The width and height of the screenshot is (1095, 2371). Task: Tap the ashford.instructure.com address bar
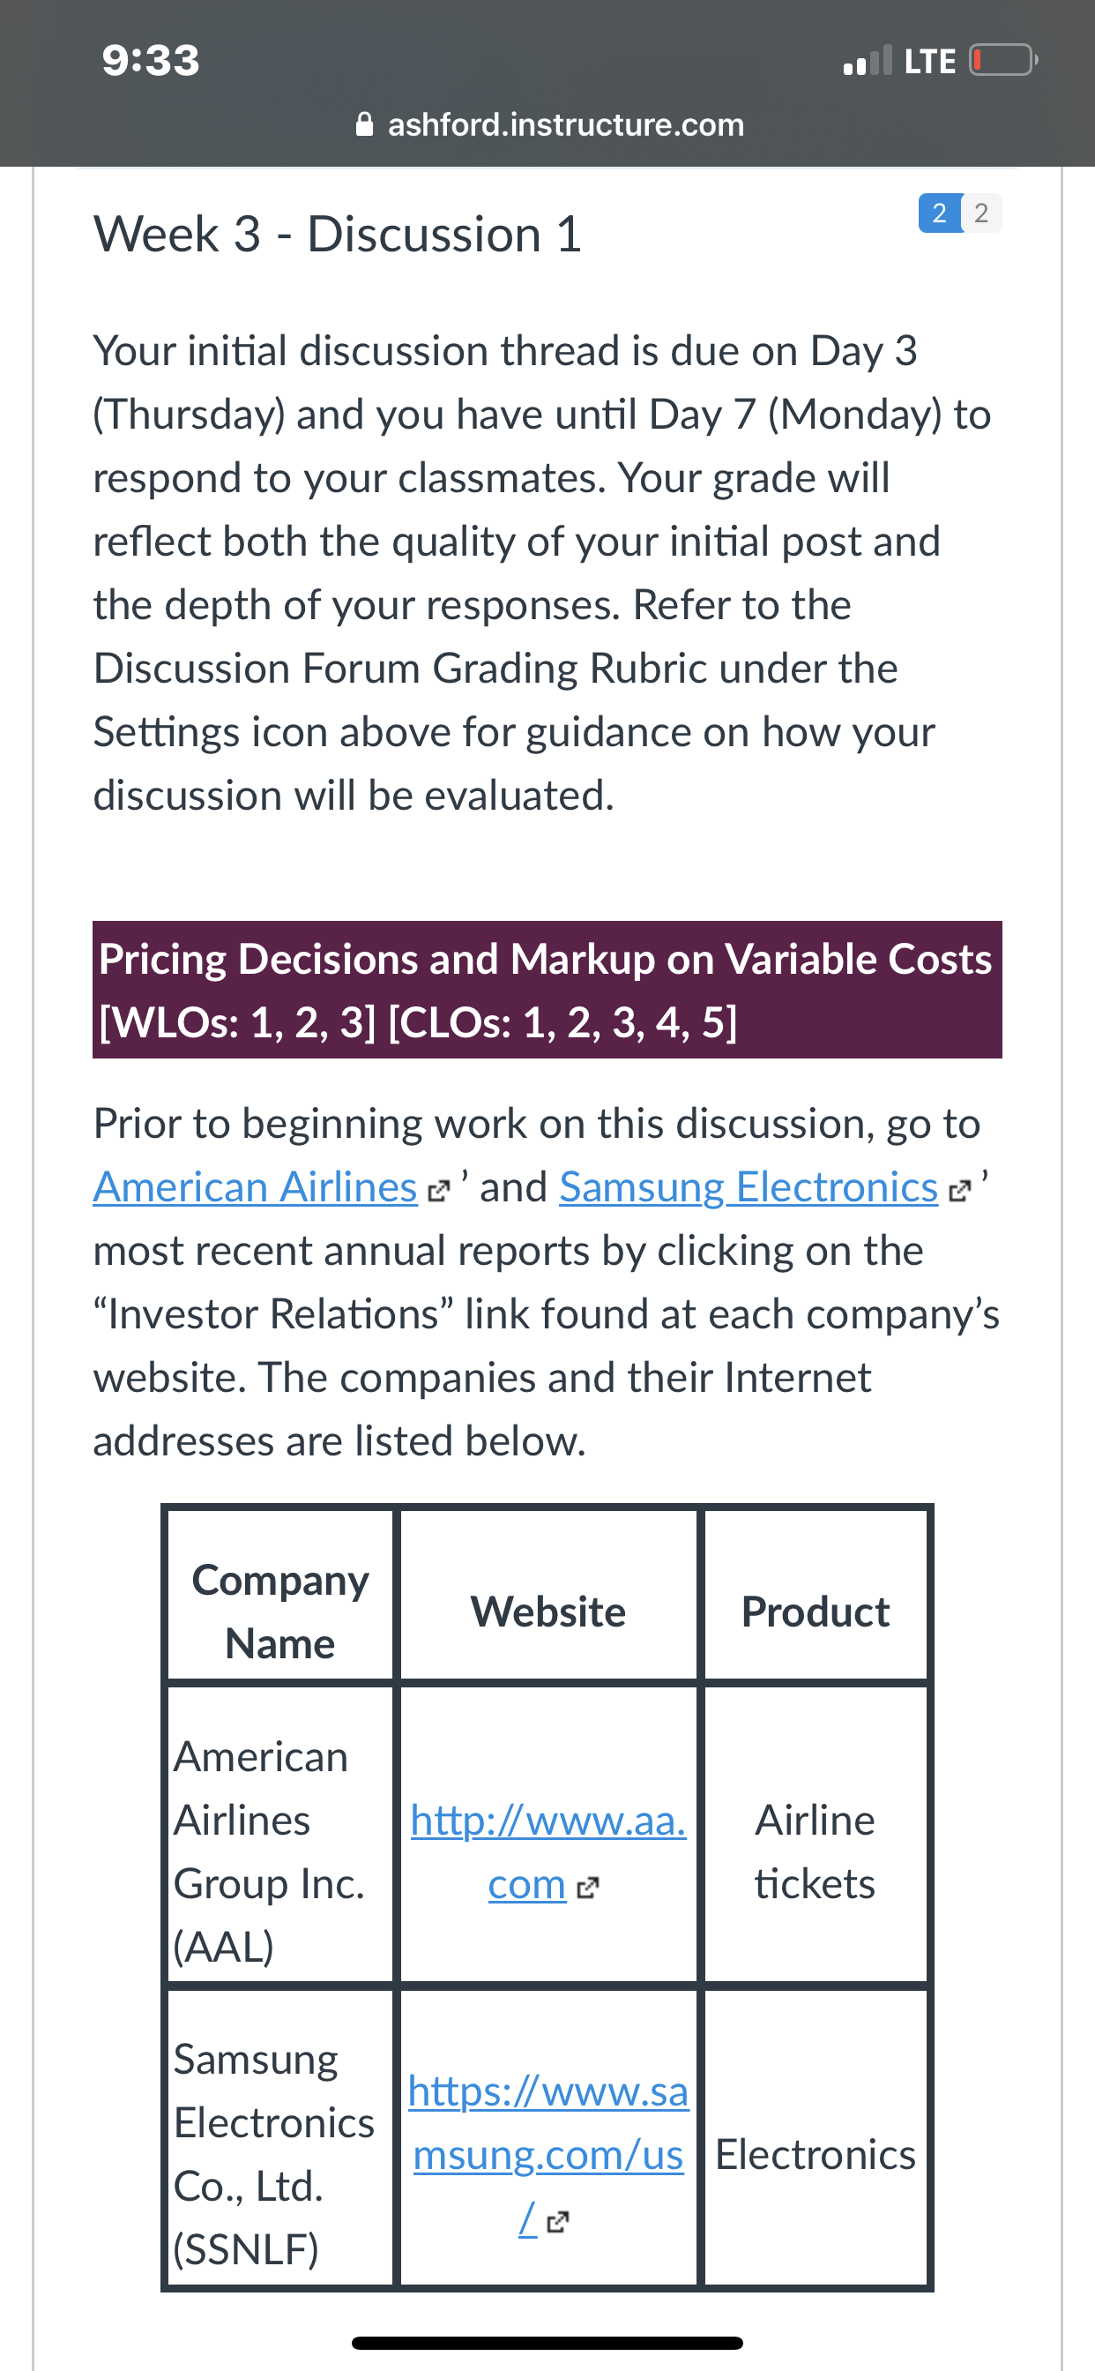coord(549,123)
